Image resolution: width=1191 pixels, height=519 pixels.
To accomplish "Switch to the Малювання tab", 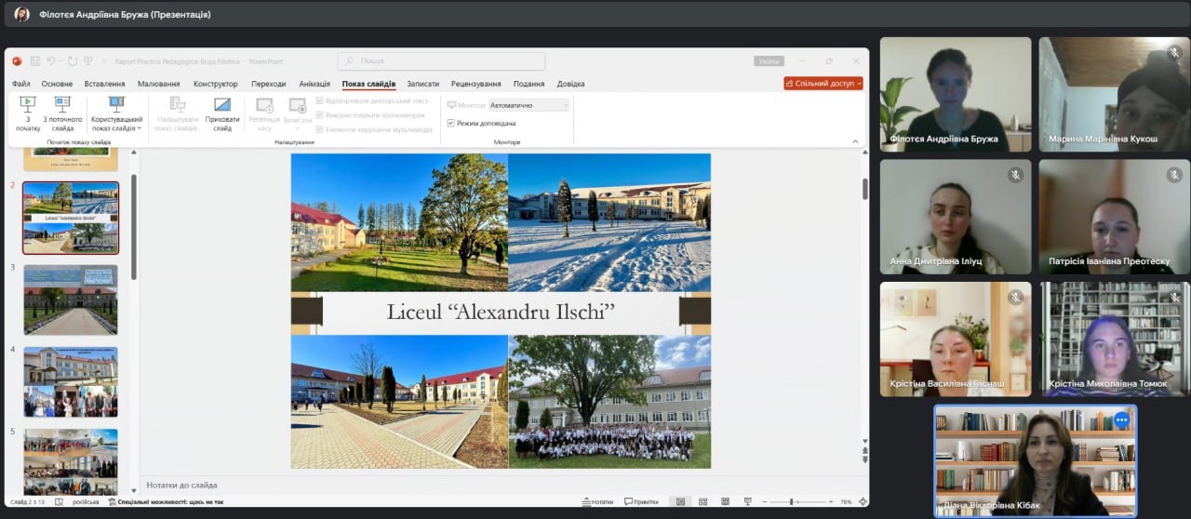I will (x=158, y=84).
